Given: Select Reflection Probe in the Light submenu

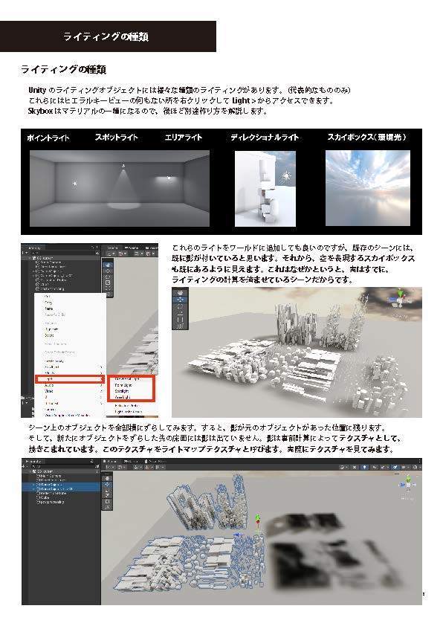Looking at the screenshot, I should [126, 405].
